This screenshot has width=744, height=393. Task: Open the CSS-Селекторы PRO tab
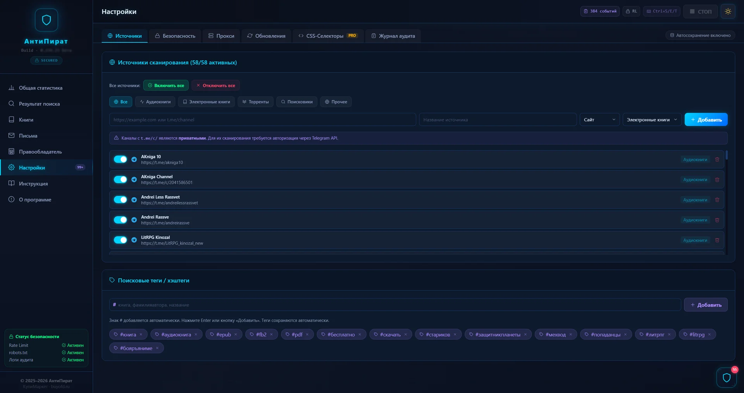tap(328, 36)
